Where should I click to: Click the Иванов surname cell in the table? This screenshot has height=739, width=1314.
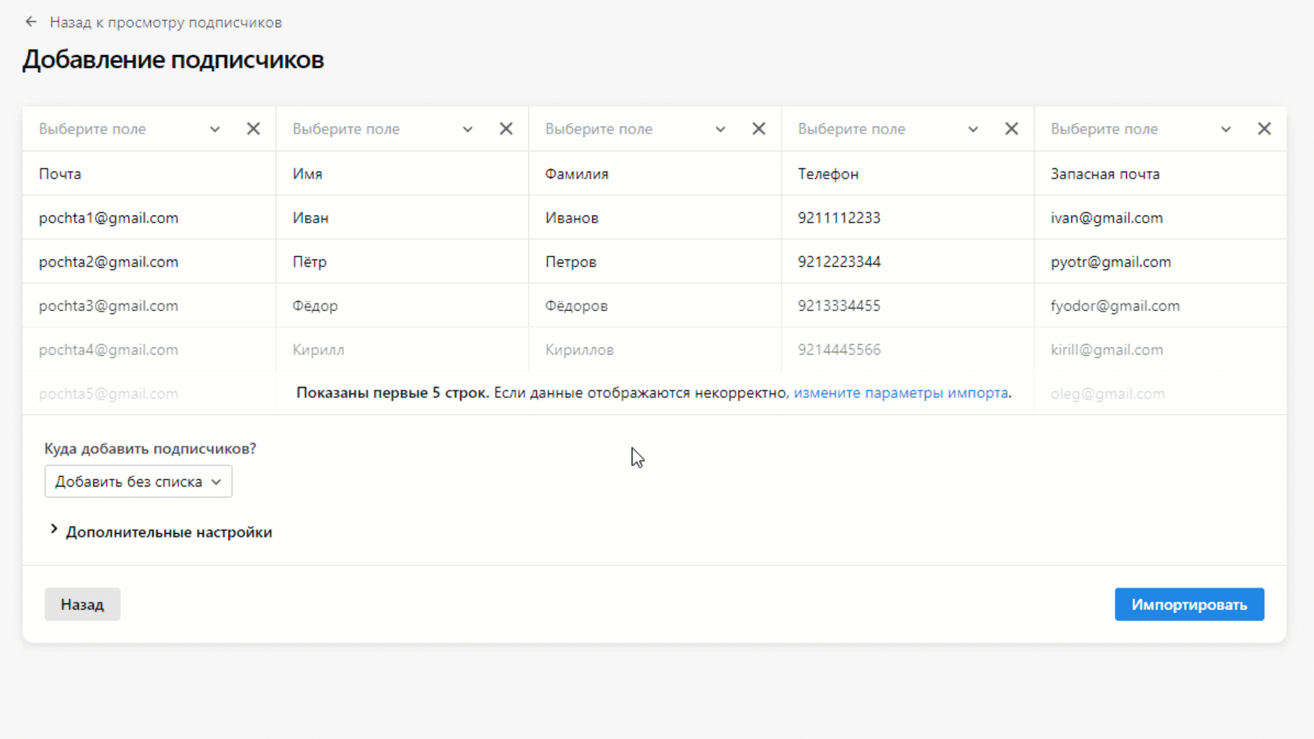[571, 218]
